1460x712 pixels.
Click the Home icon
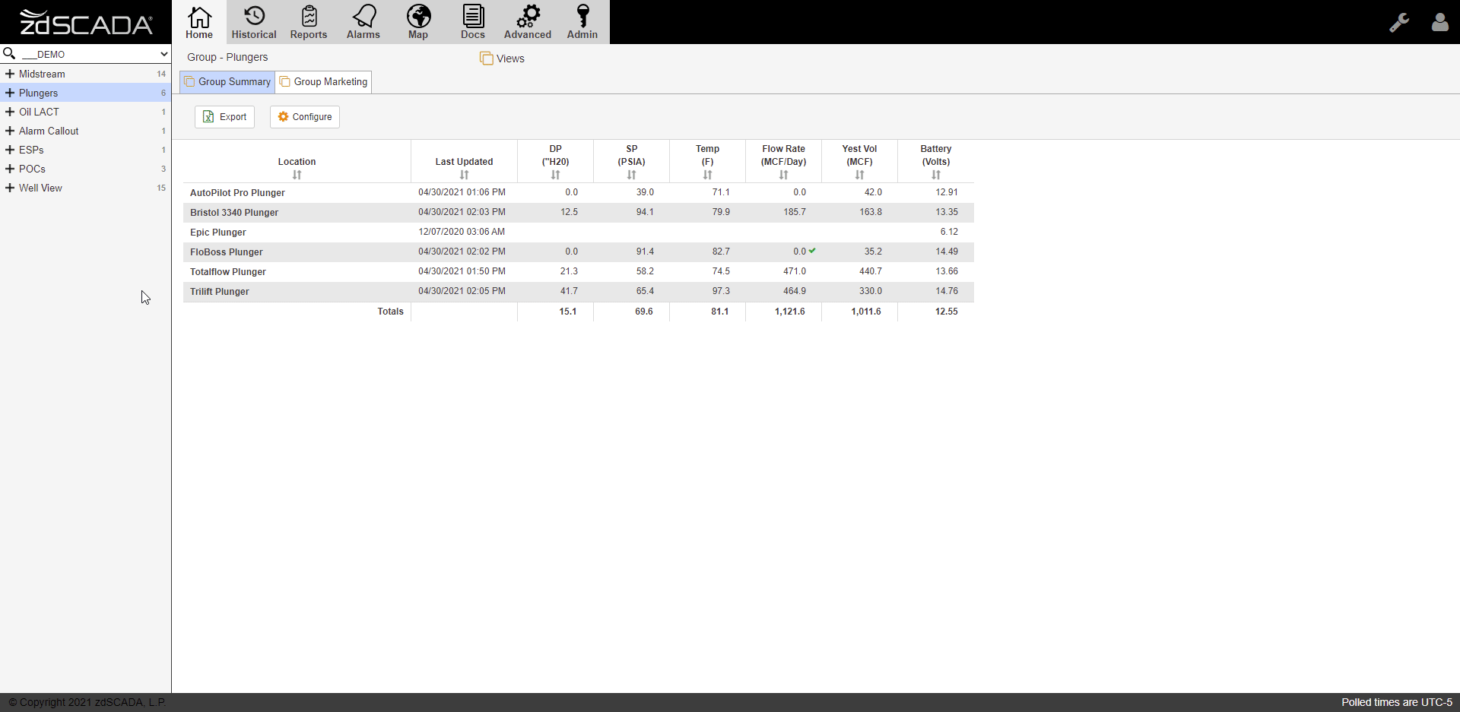coord(199,21)
